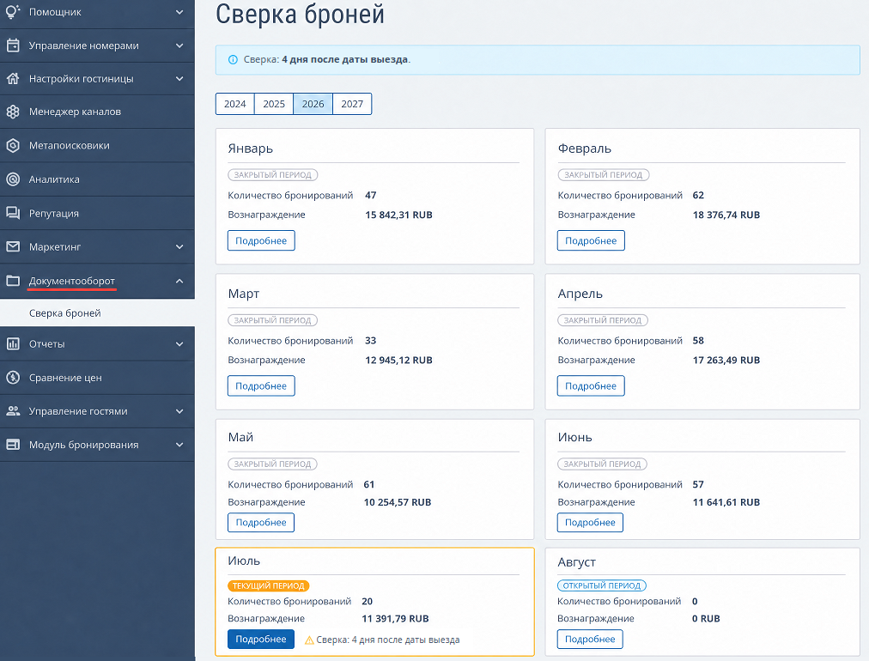Image resolution: width=869 pixels, height=661 pixels.
Task: Open Подробнее for the current period Июль
Action: pyautogui.click(x=261, y=639)
